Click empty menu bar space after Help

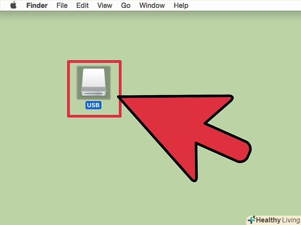(244, 5)
